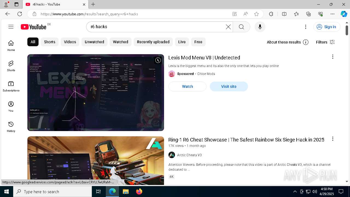Screen dimensions: 350x197
Task: Select the Watched filter chip
Action: point(121,42)
